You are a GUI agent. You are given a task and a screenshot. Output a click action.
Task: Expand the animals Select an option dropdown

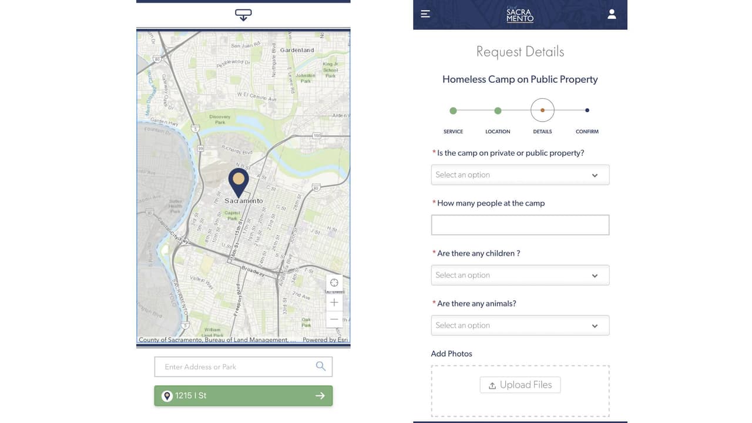pos(520,325)
